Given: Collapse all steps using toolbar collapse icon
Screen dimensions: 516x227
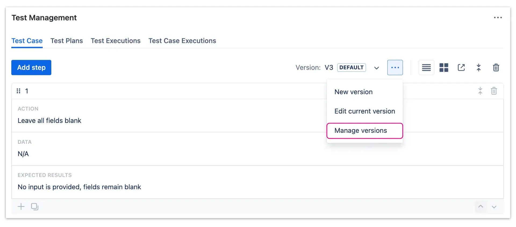Looking at the screenshot, I should [479, 67].
